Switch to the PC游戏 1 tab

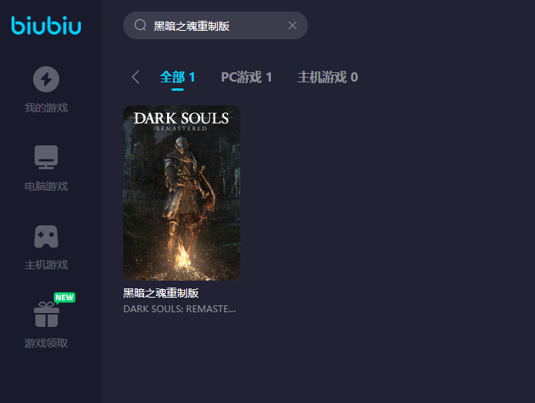coord(246,78)
